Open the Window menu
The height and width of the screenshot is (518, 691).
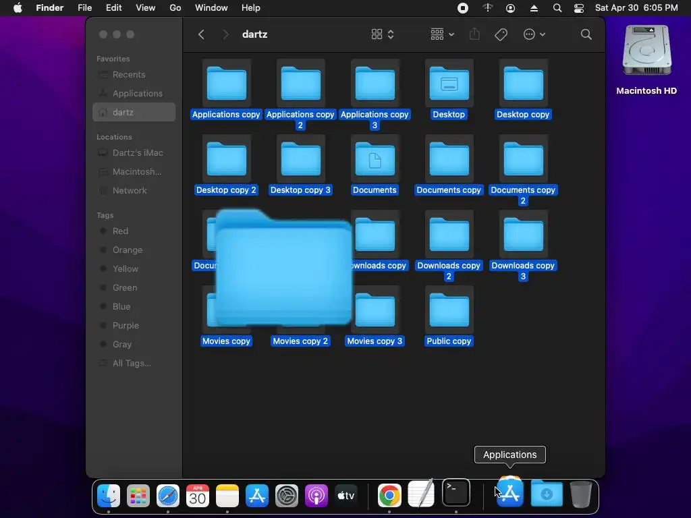[211, 8]
